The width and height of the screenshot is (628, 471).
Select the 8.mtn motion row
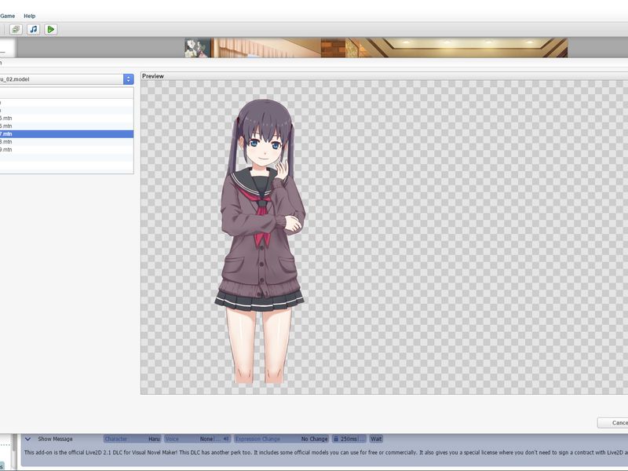pyautogui.click(x=67, y=142)
